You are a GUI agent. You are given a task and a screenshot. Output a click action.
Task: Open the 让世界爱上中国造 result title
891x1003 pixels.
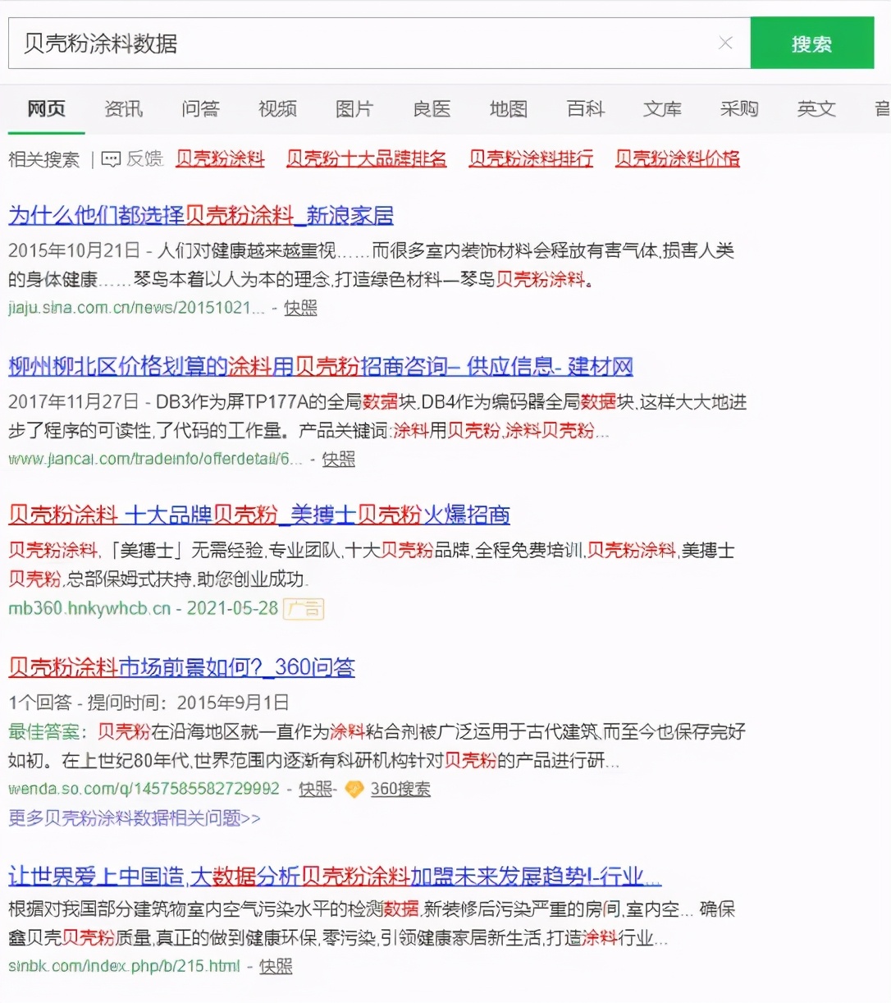[334, 877]
